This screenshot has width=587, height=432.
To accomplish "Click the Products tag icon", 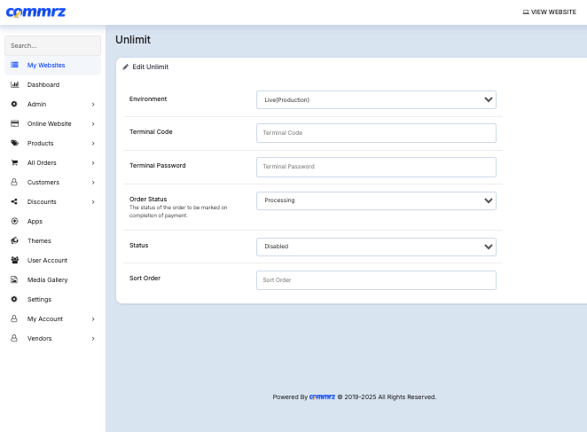I will [x=14, y=144].
